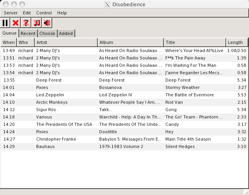Image resolution: width=249 pixels, height=195 pixels.
Task: Select track Candy
Action: pos(172,124)
